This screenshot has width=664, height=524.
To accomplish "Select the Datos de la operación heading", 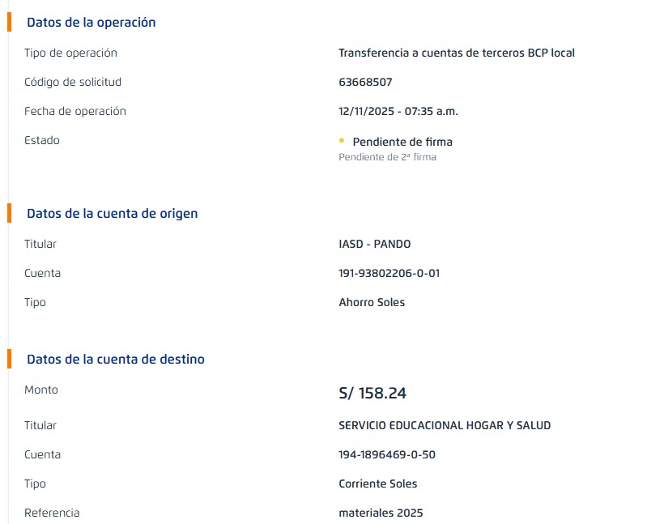I will [x=91, y=23].
